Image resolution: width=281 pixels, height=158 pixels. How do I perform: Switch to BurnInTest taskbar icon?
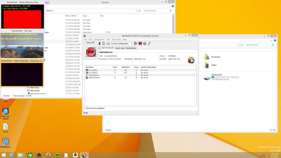[84, 155]
